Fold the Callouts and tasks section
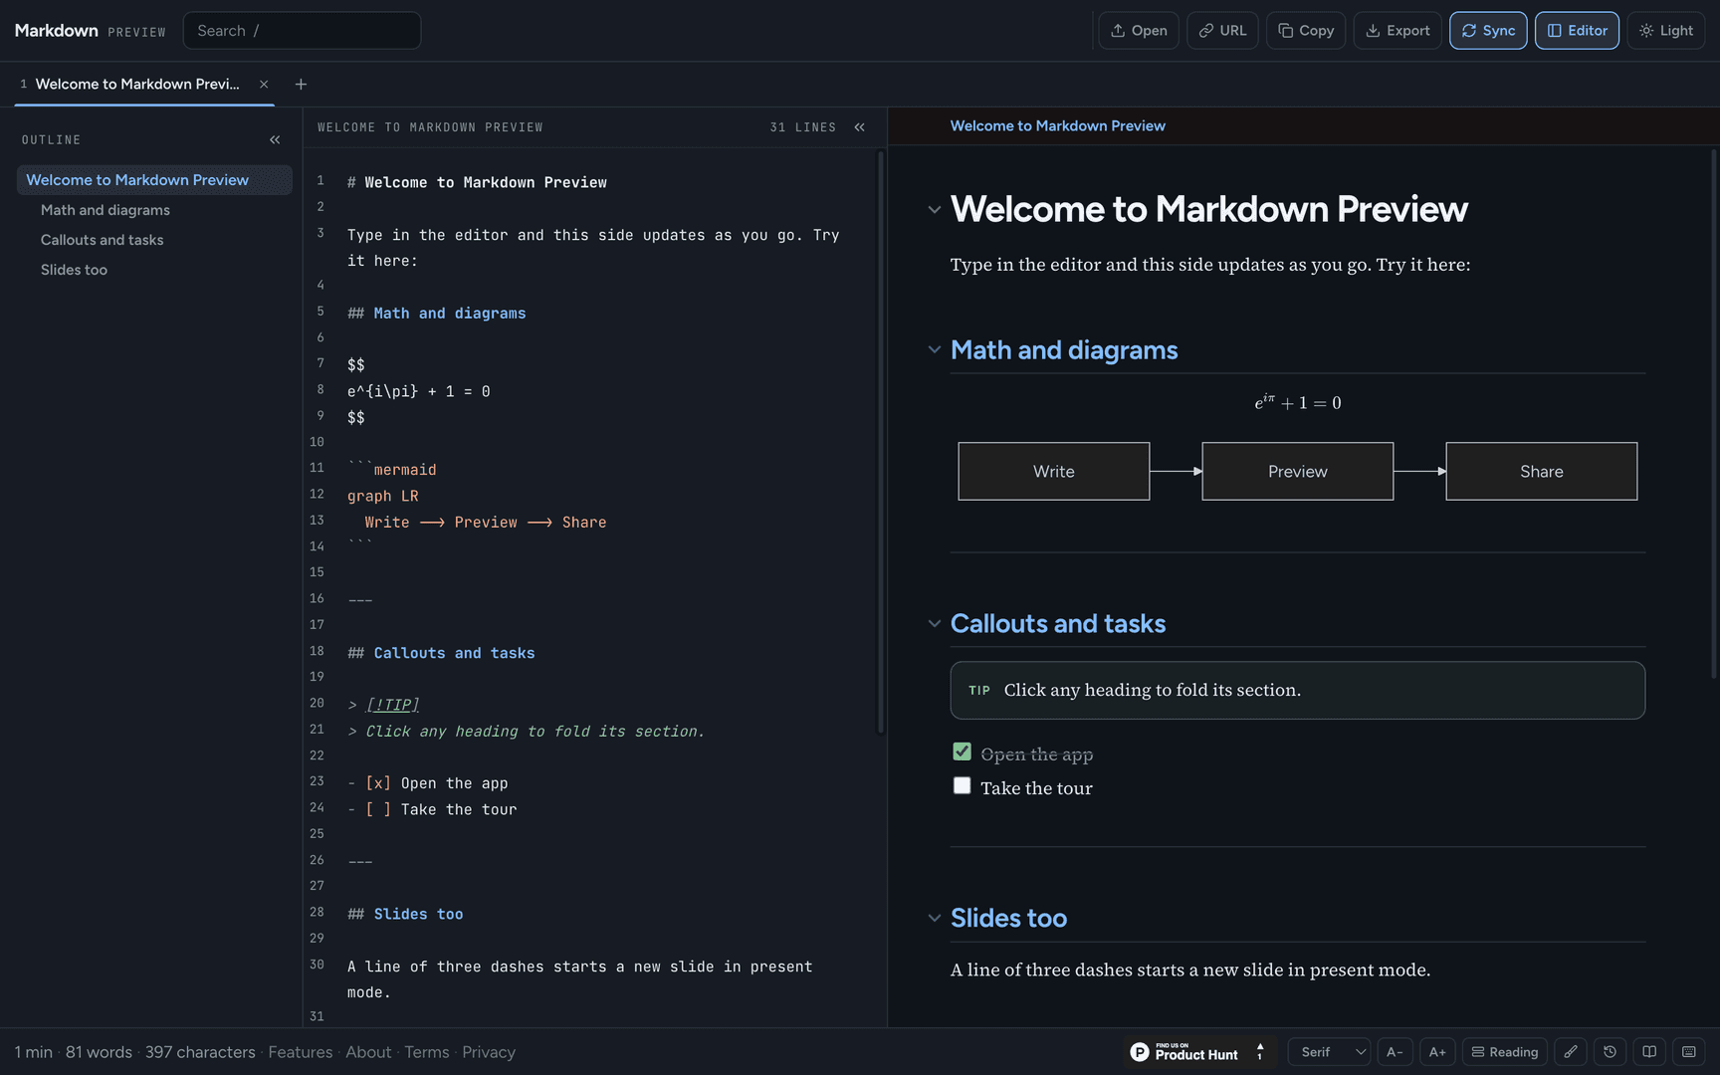Viewport: 1720px width, 1075px height. tap(934, 623)
